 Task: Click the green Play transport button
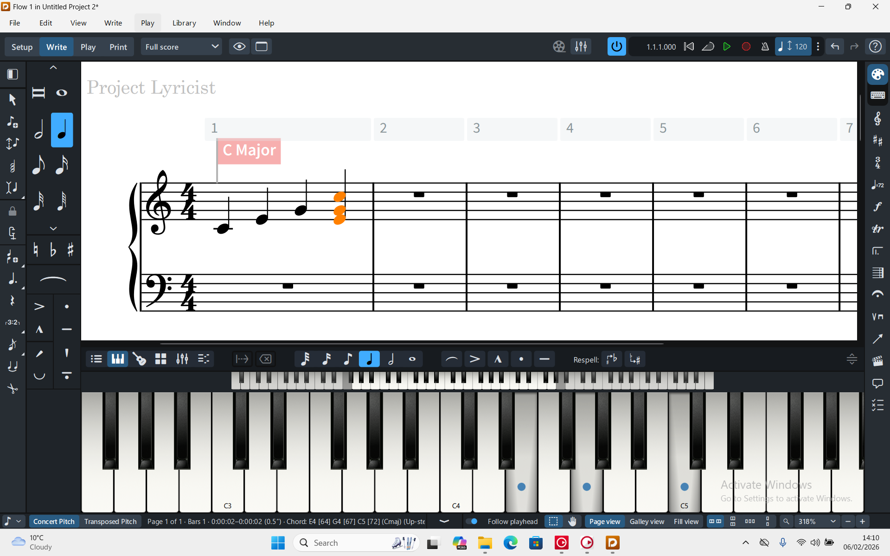(x=727, y=47)
